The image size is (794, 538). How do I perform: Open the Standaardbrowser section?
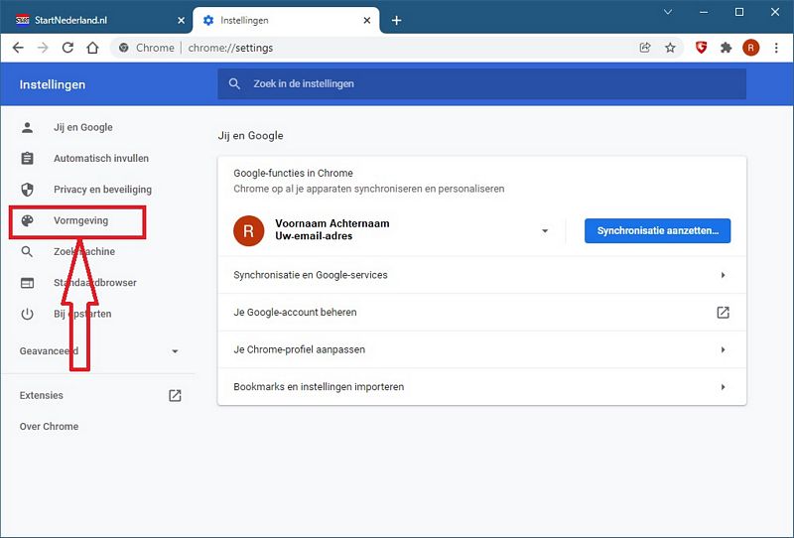point(94,283)
